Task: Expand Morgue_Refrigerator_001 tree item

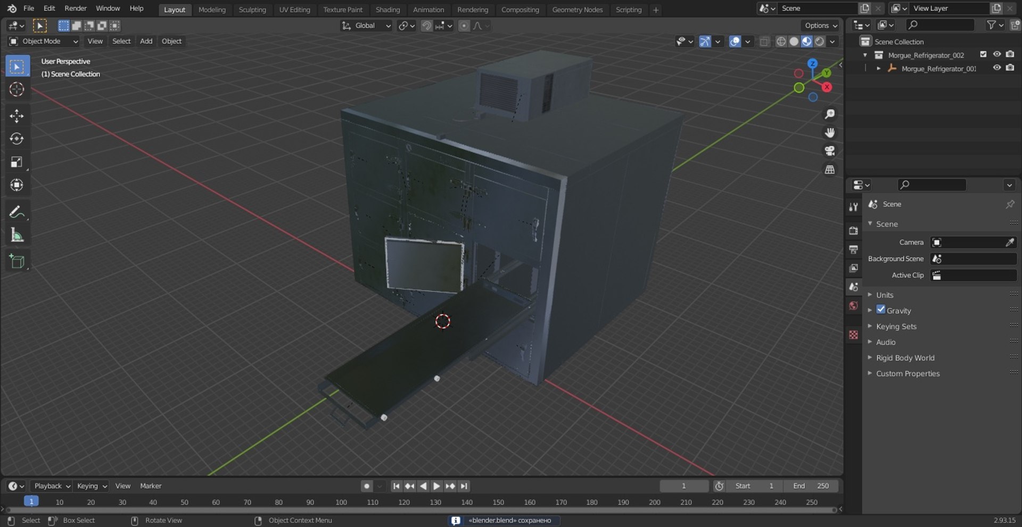Action: click(878, 68)
